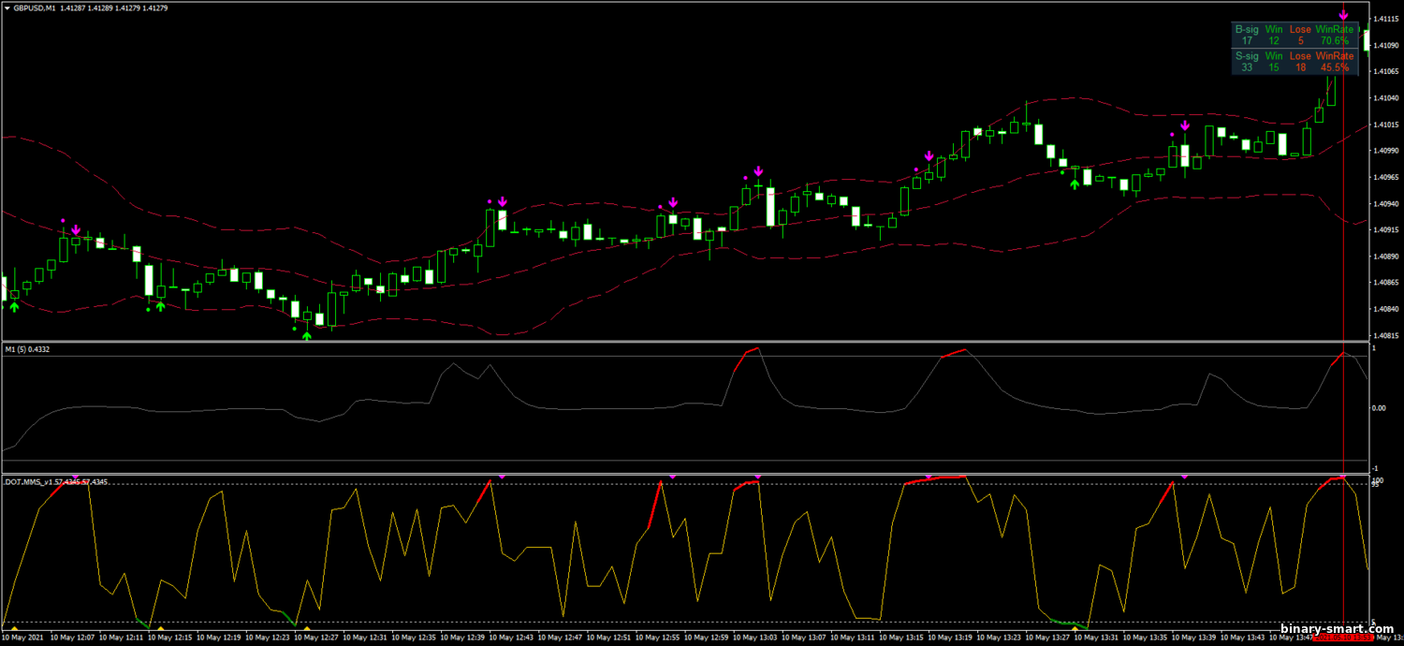The image size is (1404, 646).
Task: Click the first magenta down arrow near 12:07
Action: coord(76,229)
